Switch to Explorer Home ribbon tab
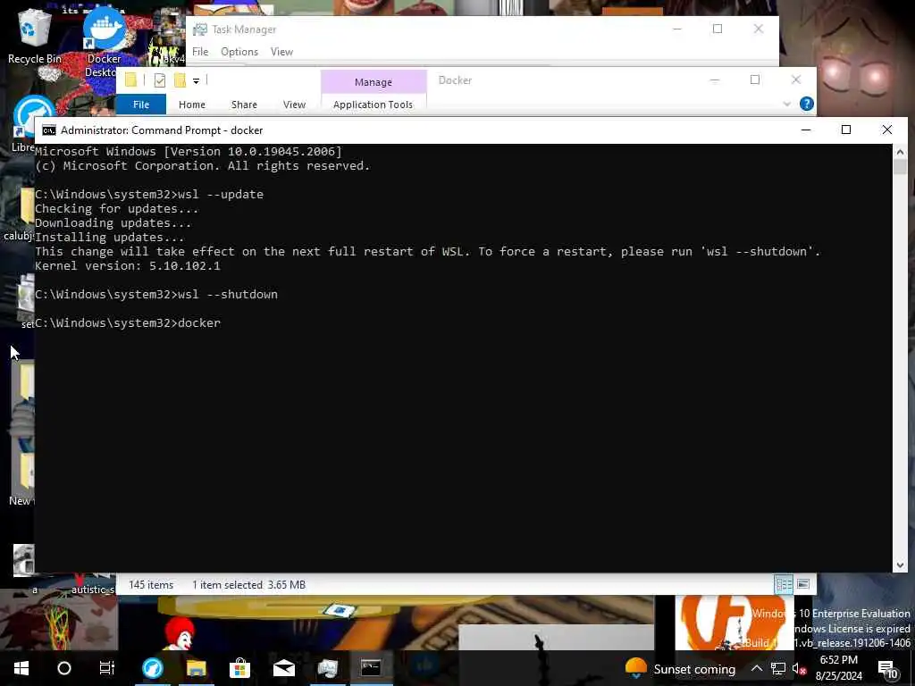 192,105
